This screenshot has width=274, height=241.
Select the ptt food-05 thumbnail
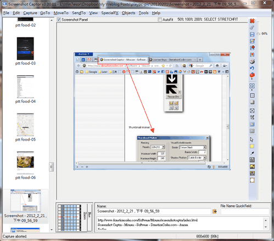click(25, 125)
